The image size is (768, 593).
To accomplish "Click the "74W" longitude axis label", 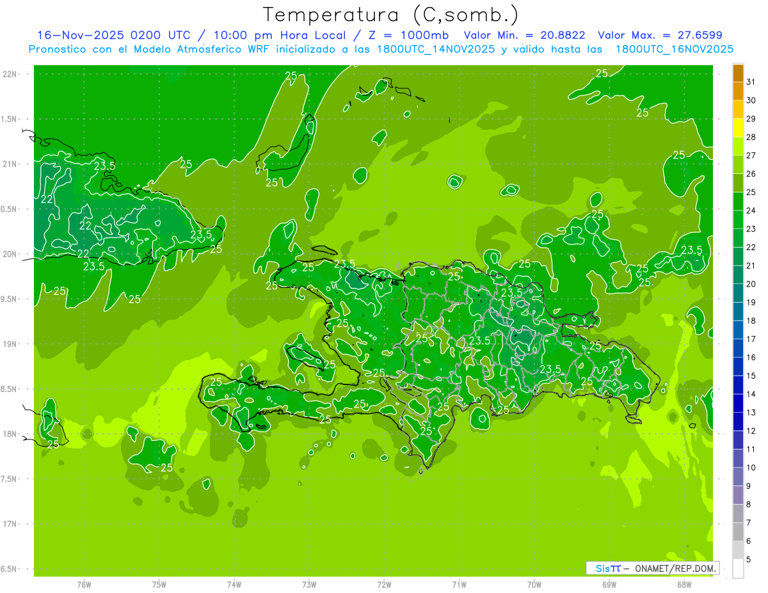I will (x=234, y=584).
